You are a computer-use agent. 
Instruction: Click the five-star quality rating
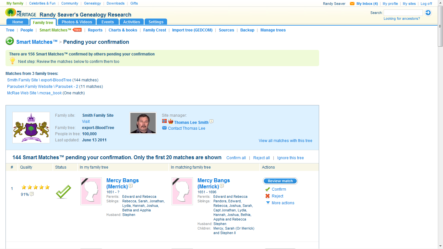pos(36,187)
